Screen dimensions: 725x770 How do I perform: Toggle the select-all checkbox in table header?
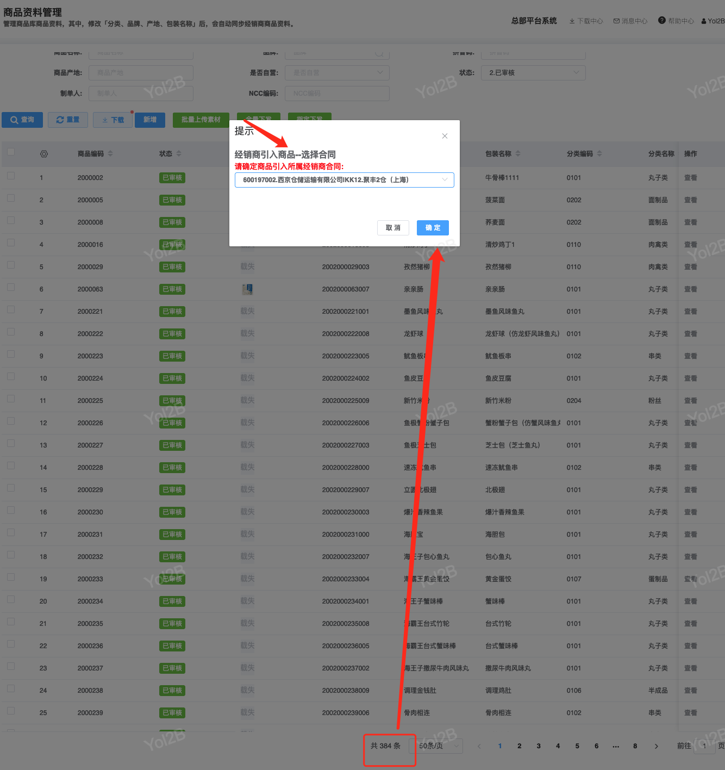[x=11, y=152]
